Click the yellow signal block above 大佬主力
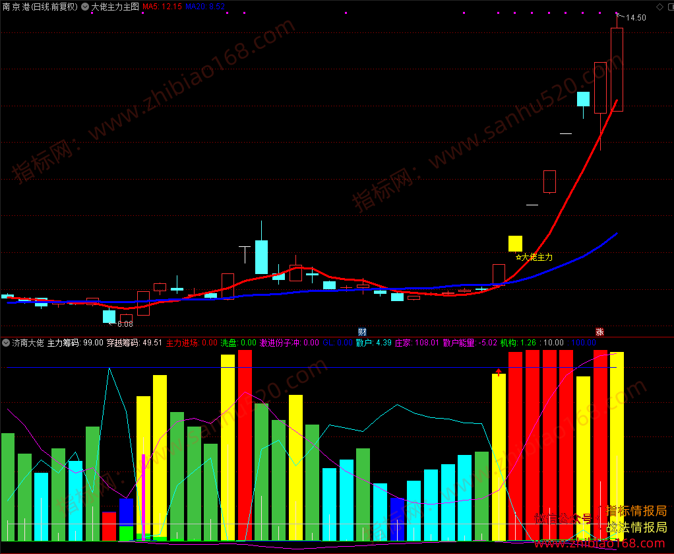 point(515,244)
